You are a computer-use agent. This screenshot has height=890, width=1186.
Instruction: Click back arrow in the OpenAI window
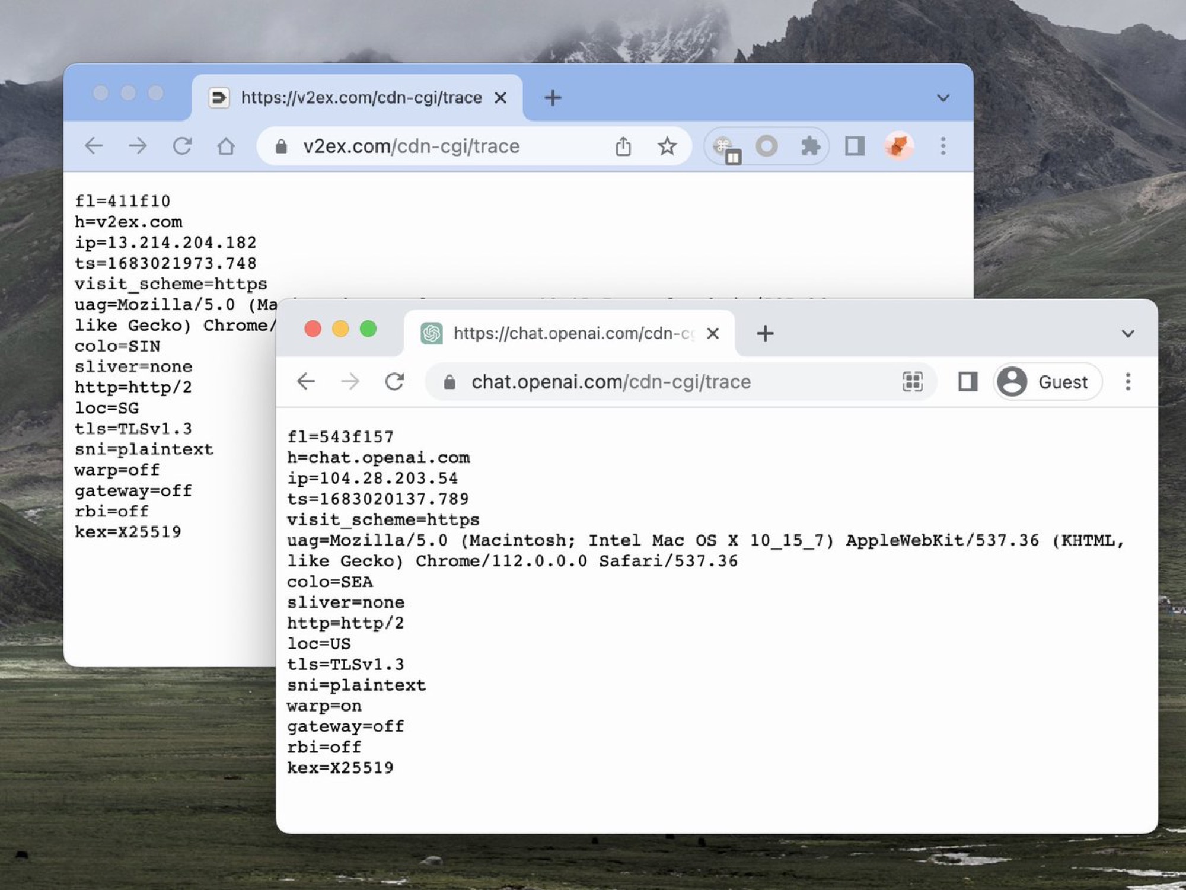pyautogui.click(x=306, y=382)
